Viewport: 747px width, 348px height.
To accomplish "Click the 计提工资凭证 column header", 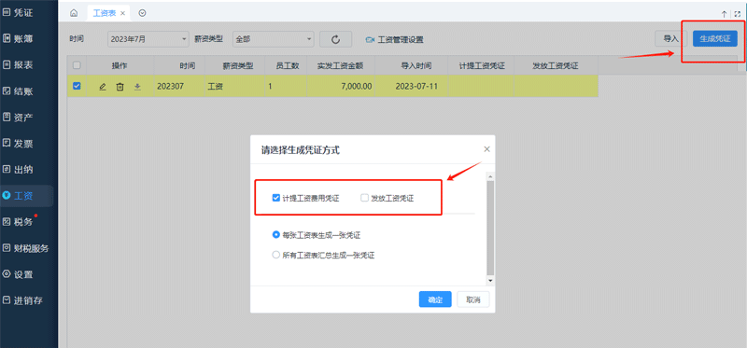I will coord(481,65).
